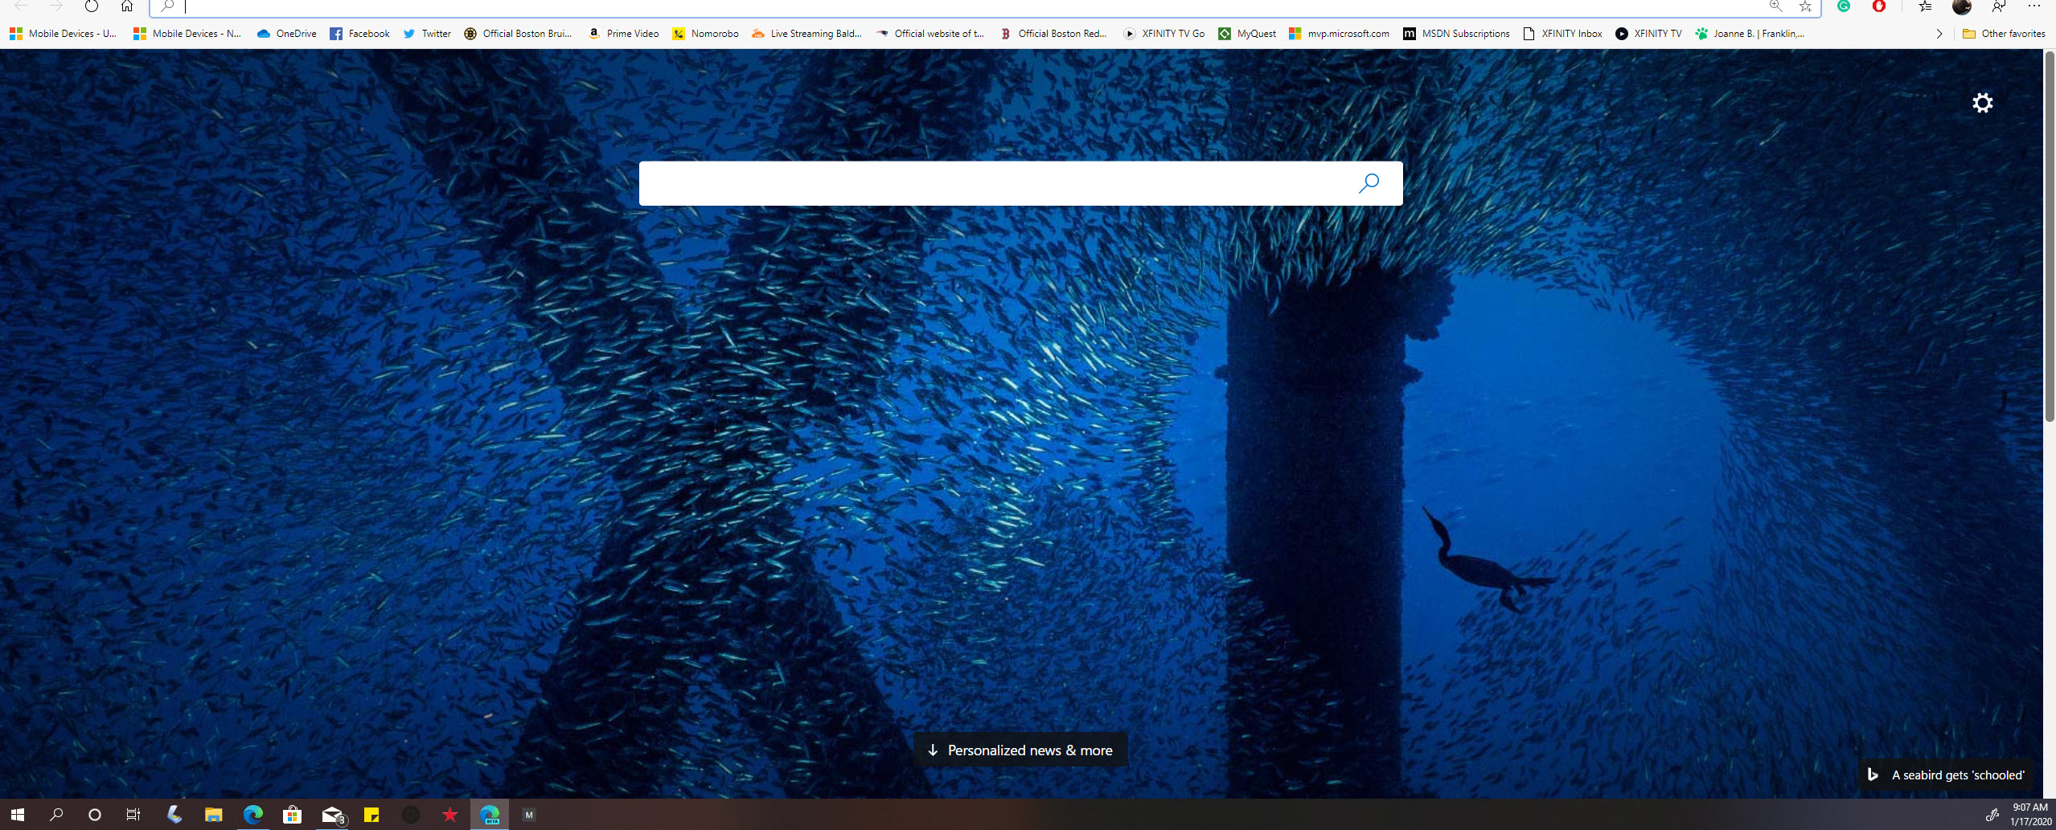2056x830 pixels.
Task: Click the zoom icon in the address bar
Action: [1775, 6]
